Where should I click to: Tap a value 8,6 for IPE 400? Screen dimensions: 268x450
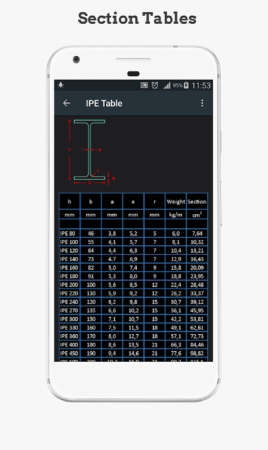pyautogui.click(x=112, y=345)
